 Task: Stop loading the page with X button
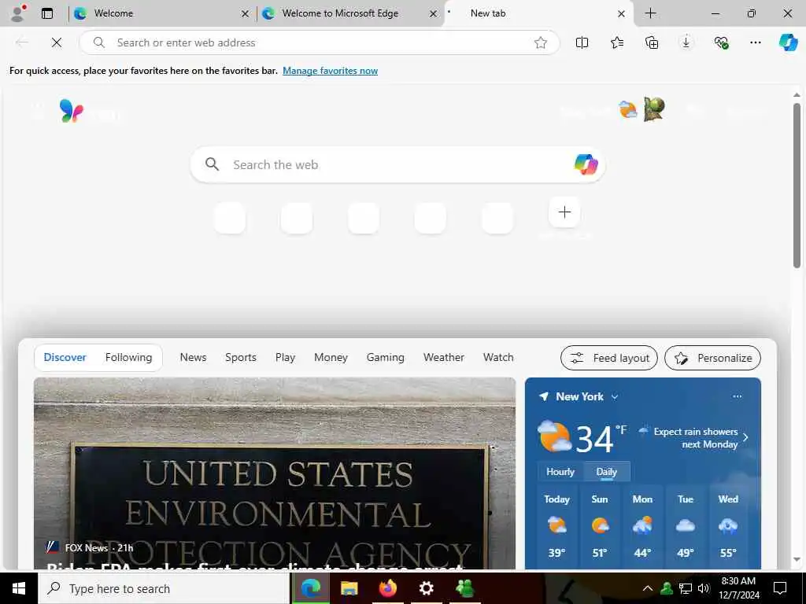(x=57, y=42)
